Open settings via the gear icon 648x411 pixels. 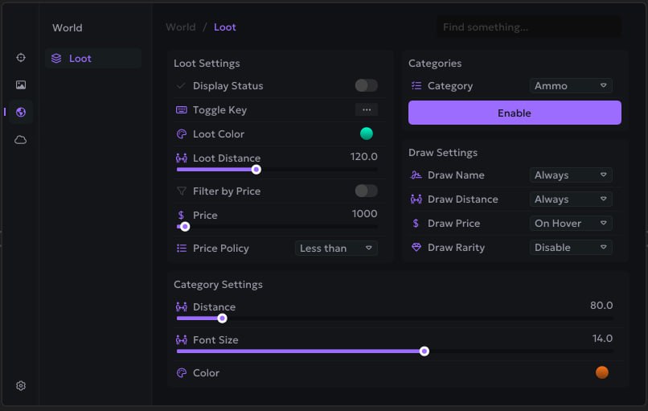21,385
